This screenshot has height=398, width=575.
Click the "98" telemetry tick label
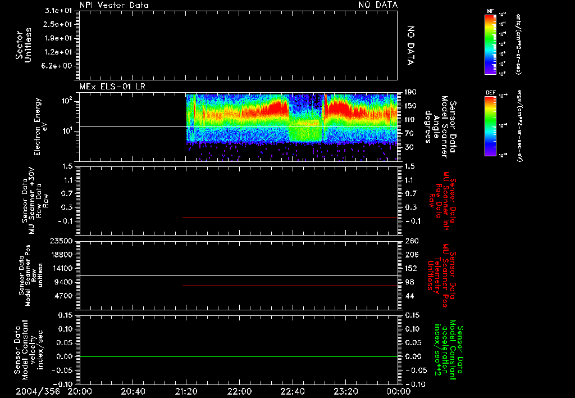pos(409,282)
